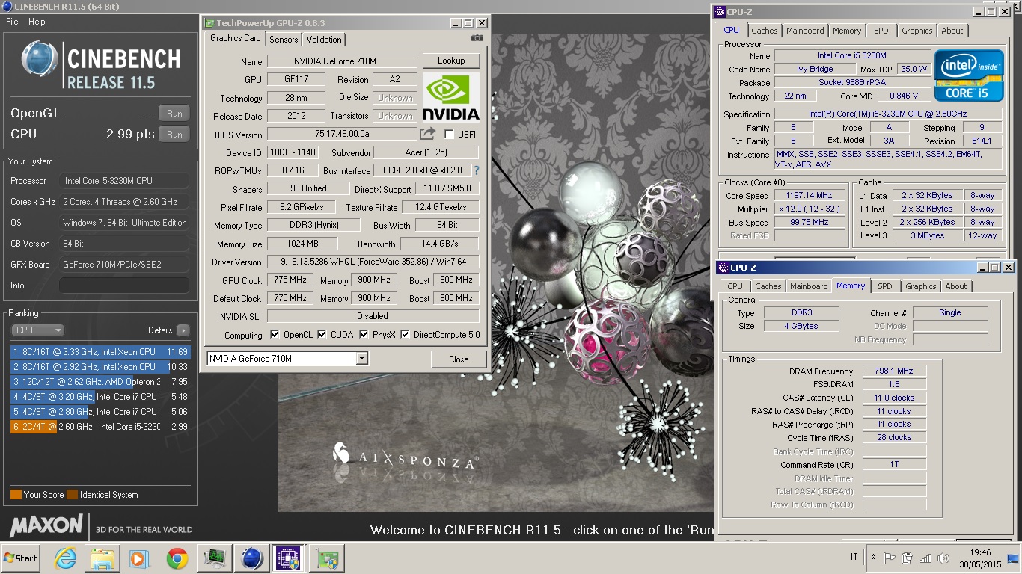Run the OpenGL benchmark
Viewport: 1022px width, 574px height.
pos(174,114)
